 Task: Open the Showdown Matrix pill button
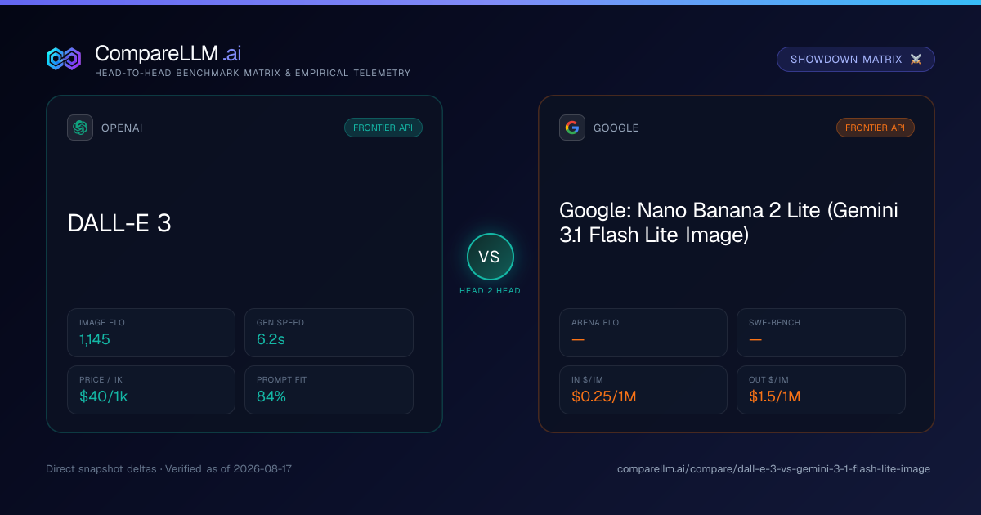click(856, 60)
